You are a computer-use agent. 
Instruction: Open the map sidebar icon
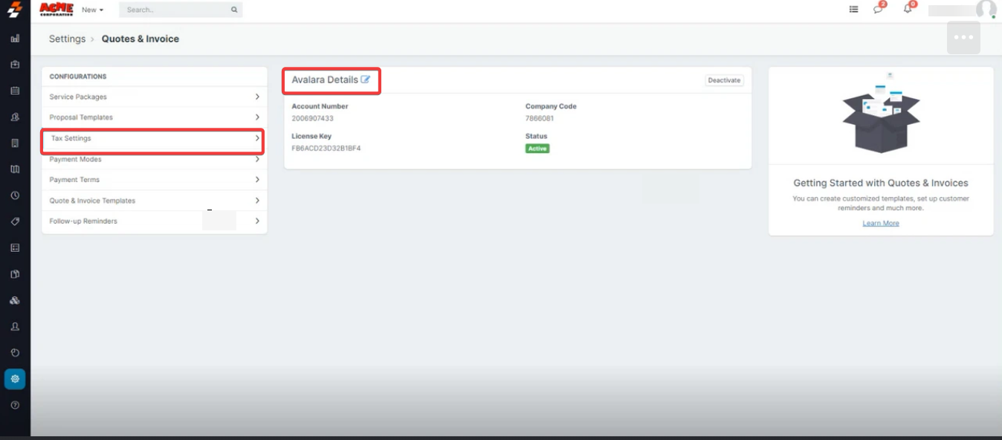15,169
